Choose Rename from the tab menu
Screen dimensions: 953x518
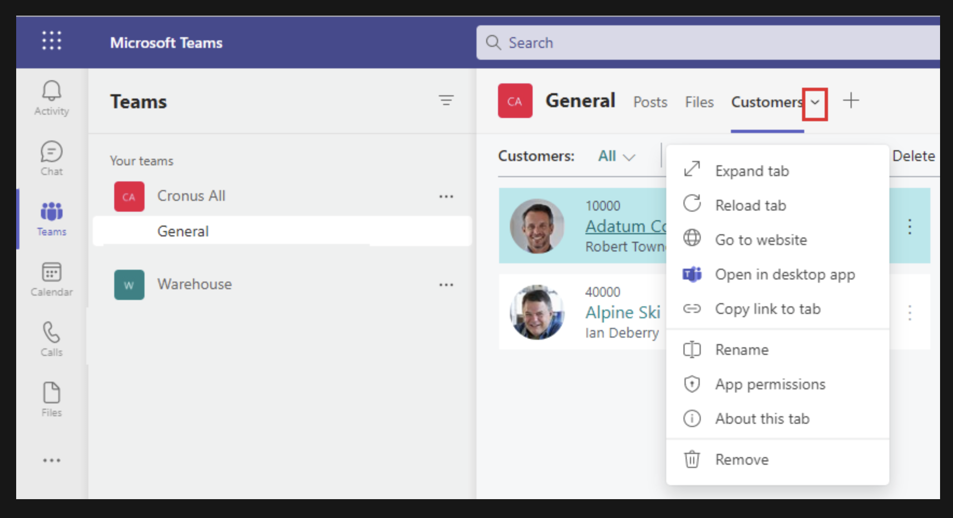777,349
